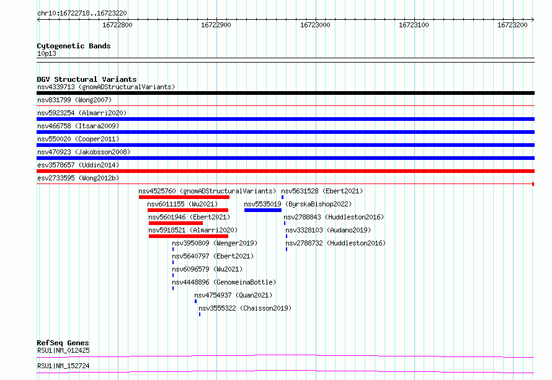552x380 pixels.
Task: Click the 10p13 band label
Action: [x=47, y=53]
